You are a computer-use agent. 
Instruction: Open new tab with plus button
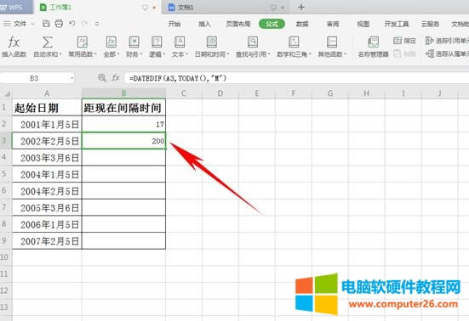[x=301, y=7]
